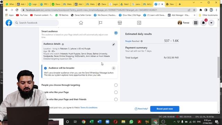Open Chrome from the taskbar

[x=84, y=122]
